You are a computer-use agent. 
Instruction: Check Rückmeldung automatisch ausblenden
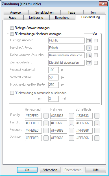[x=12, y=93]
